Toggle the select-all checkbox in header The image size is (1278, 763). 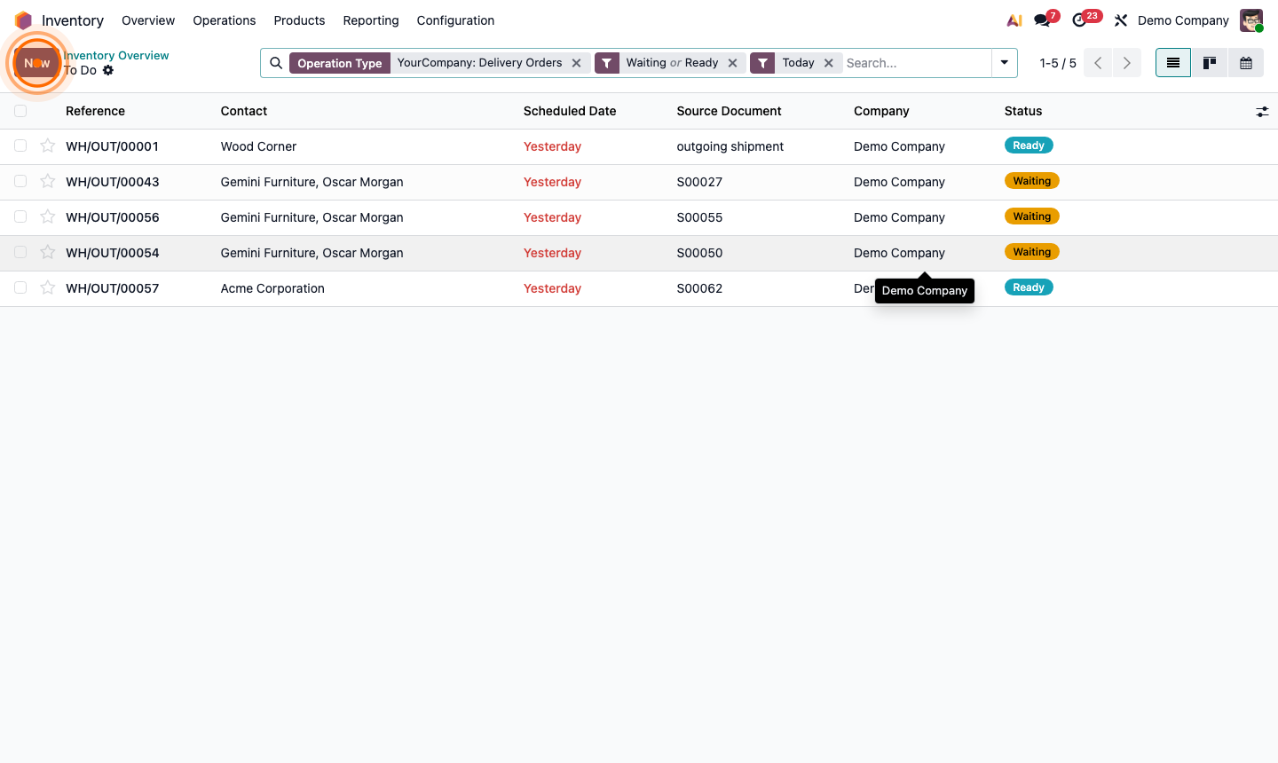tap(20, 111)
